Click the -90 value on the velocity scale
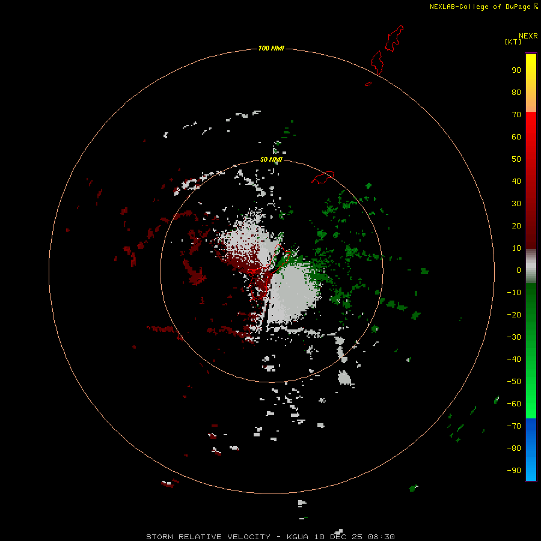This screenshot has width=541, height=541. [x=514, y=470]
